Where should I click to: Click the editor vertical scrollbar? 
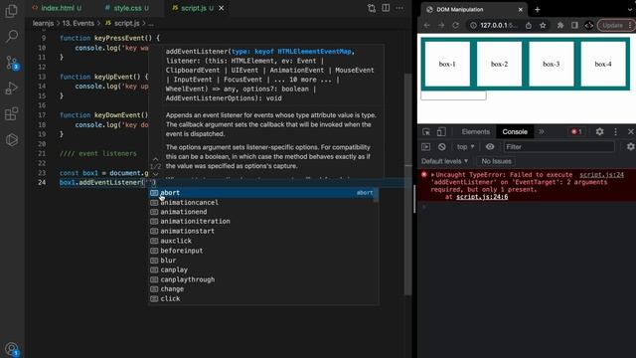(408, 184)
